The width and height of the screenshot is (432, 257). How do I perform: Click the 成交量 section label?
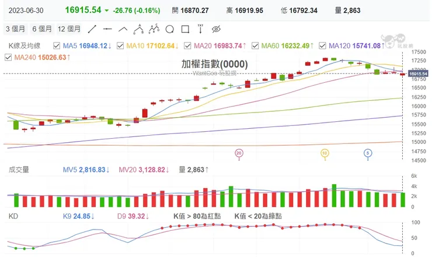tap(19, 170)
